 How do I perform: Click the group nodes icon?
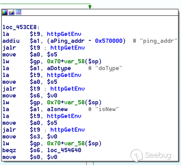18,12
